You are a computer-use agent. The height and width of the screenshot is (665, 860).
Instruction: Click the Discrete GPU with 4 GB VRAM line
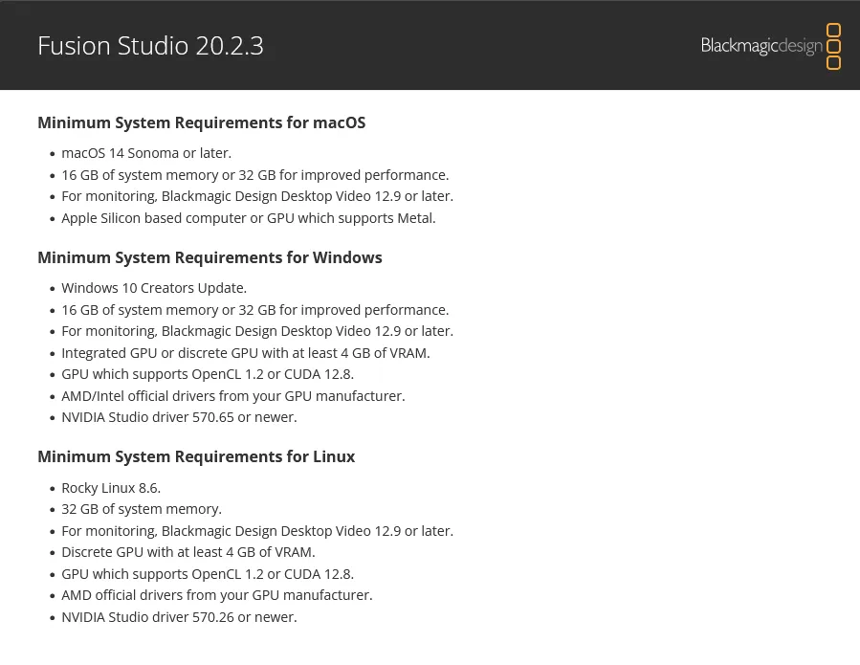pos(188,552)
